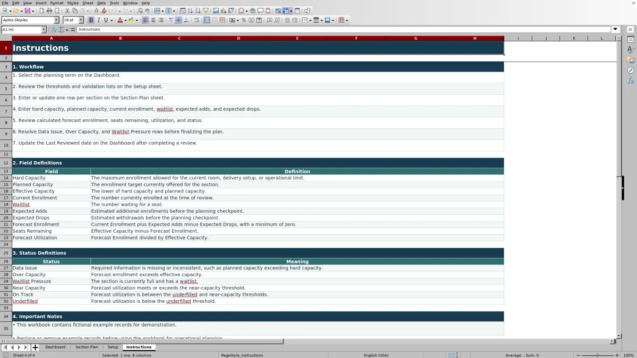Click the Function Wizard fx icon

pos(54,30)
